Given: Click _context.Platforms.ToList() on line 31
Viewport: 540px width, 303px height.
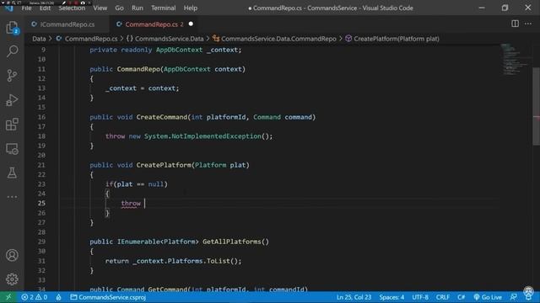Looking at the screenshot, I should [186, 261].
